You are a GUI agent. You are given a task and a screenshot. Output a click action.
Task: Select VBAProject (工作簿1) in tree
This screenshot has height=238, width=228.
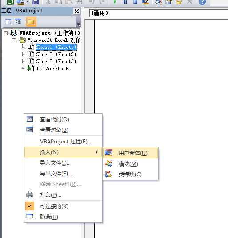coord(49,33)
